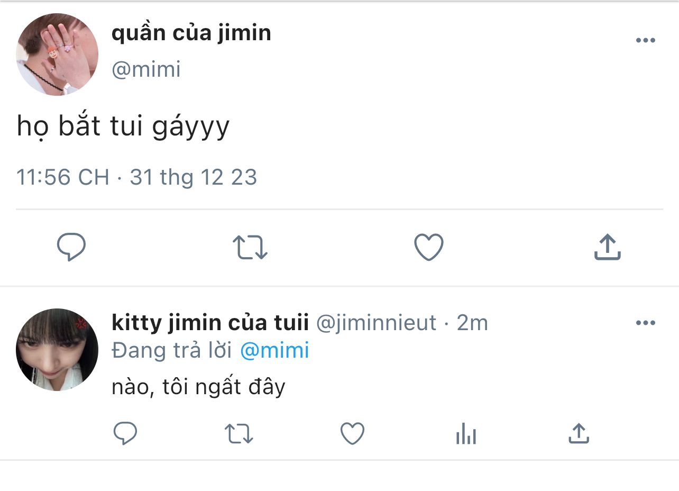Like the reply from @jiminnieut
Screen dimensions: 679x491
352,434
